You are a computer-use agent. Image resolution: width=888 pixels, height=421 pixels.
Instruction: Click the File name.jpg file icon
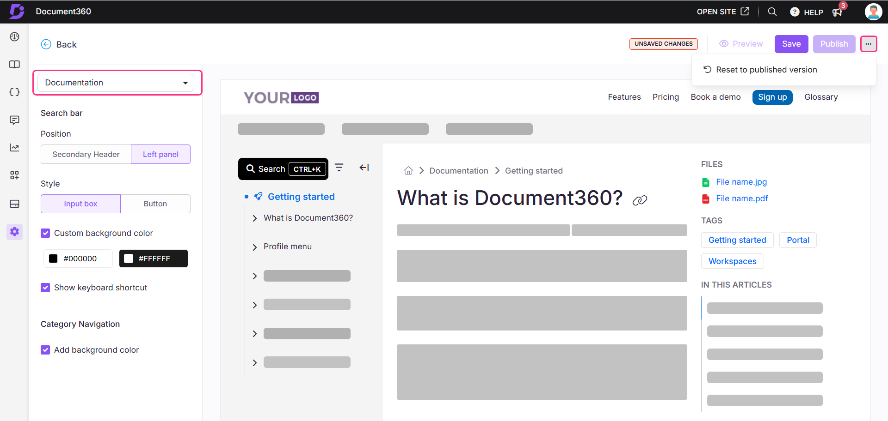(x=706, y=182)
